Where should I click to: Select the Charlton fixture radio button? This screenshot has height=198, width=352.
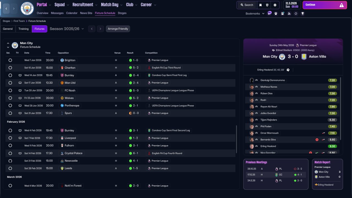[10, 68]
